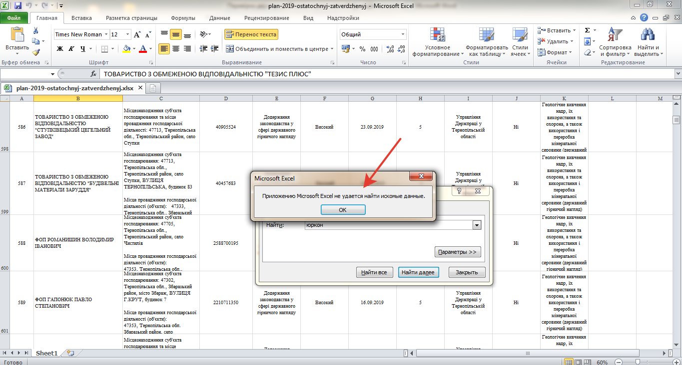Toggle left horizontal text alignment
682x365 pixels.
coord(164,49)
